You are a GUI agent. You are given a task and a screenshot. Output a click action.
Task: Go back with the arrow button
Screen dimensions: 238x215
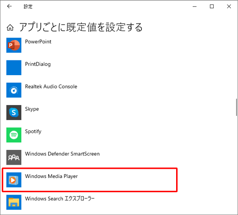(10, 6)
